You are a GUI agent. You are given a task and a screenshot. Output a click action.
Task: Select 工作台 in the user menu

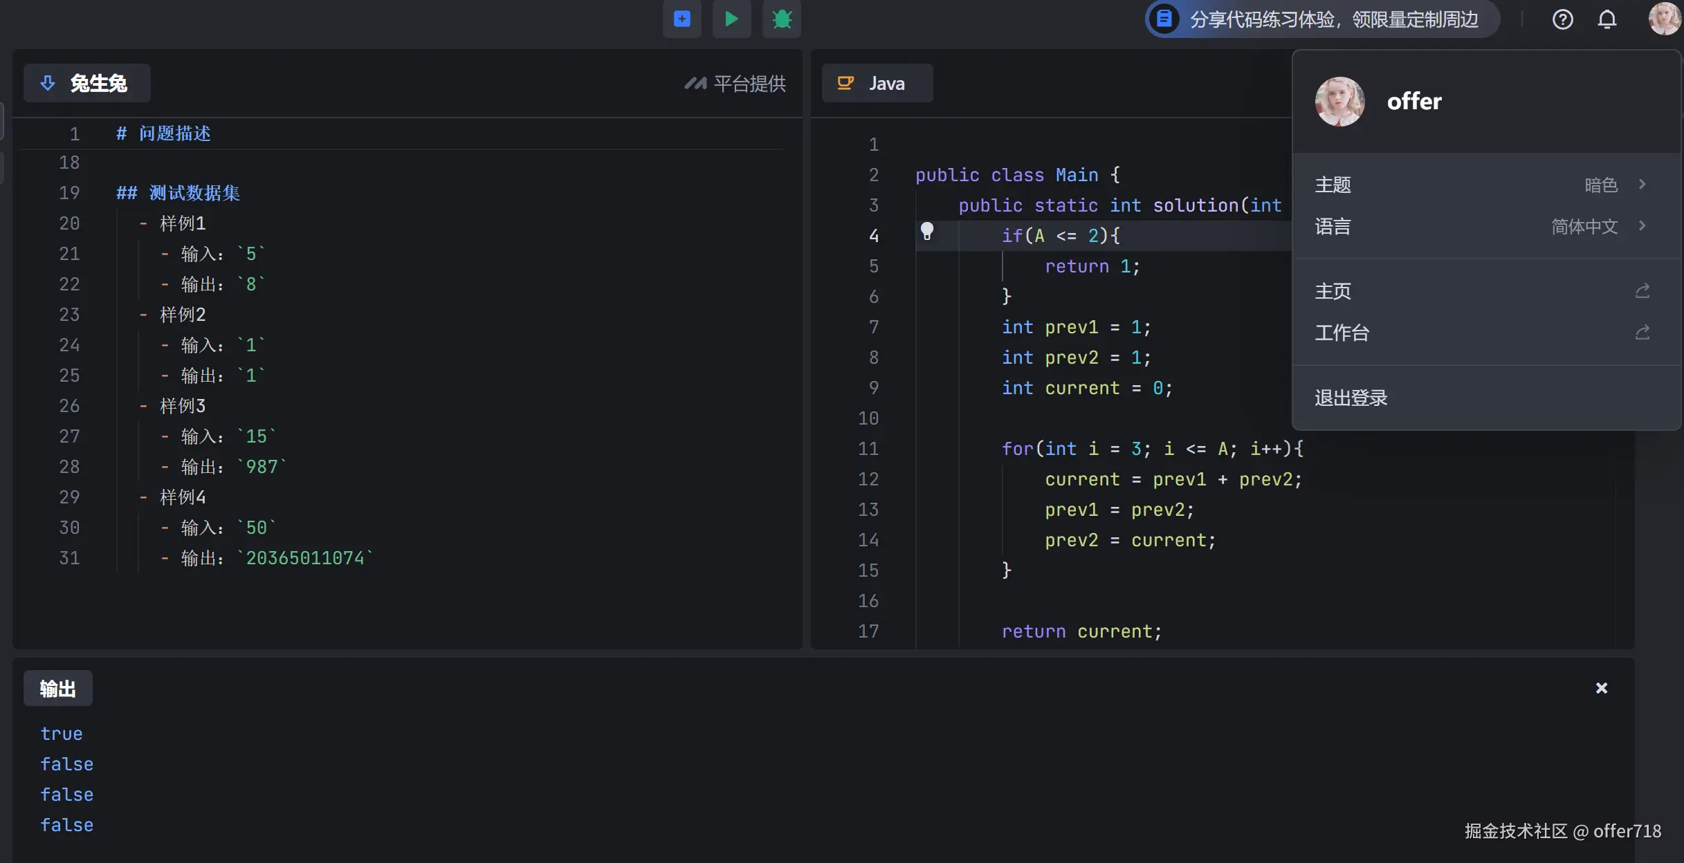(x=1342, y=333)
